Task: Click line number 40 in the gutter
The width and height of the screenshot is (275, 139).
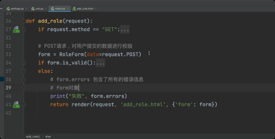Action: (x=8, y=96)
